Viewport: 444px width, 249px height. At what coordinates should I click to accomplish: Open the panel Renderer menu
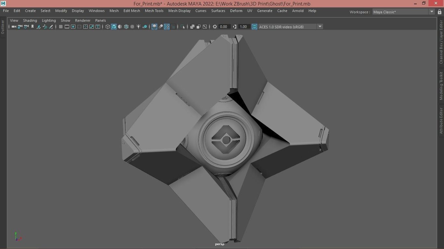(x=83, y=20)
